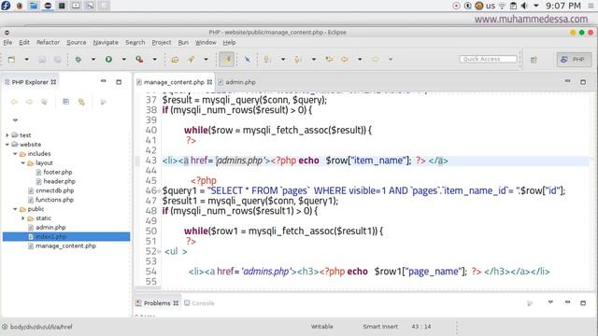598x336 pixels.
Task: Click the Search flashlight toolbar icon
Action: pos(191,60)
